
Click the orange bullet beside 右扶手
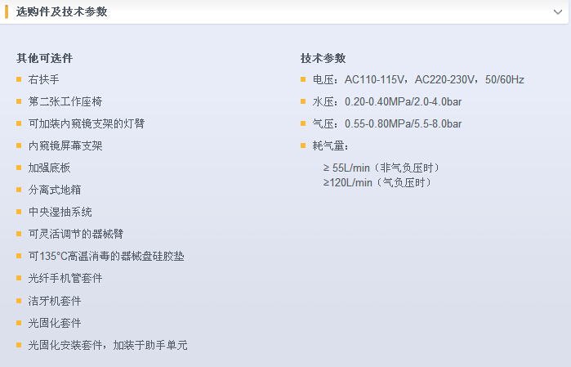point(19,79)
